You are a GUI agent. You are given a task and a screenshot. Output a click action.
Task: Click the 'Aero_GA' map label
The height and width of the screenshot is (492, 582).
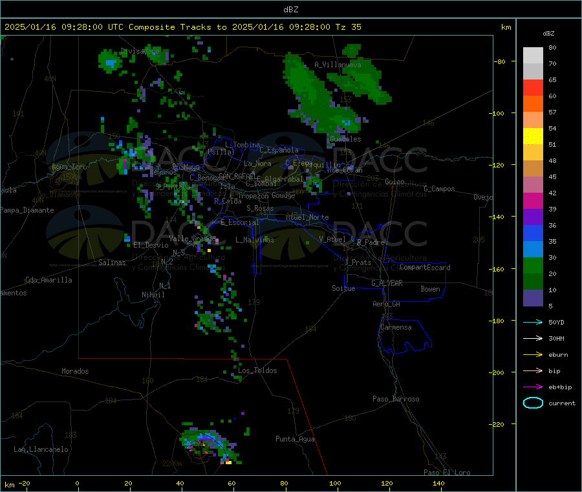coord(386,304)
